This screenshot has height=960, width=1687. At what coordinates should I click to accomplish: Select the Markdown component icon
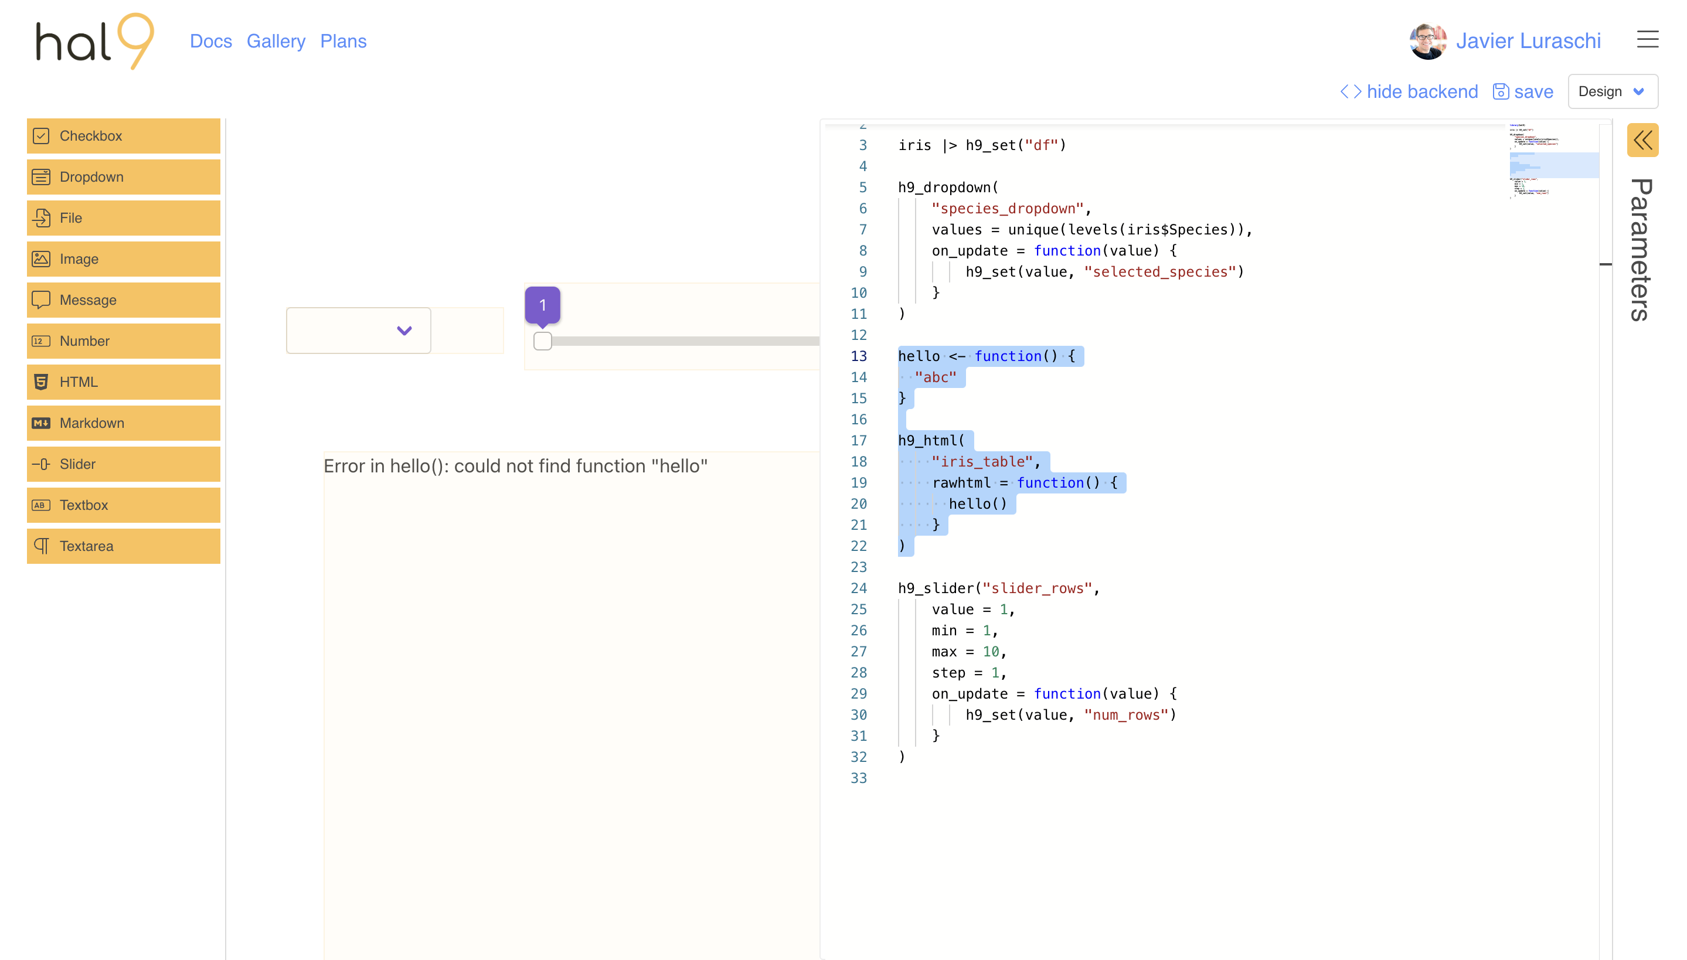pyautogui.click(x=41, y=423)
